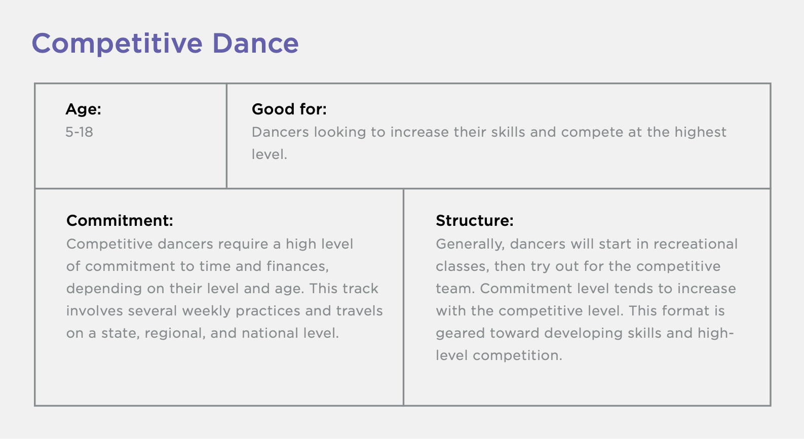
Task: Click the final line 'level competition.'
Action: pyautogui.click(x=499, y=355)
